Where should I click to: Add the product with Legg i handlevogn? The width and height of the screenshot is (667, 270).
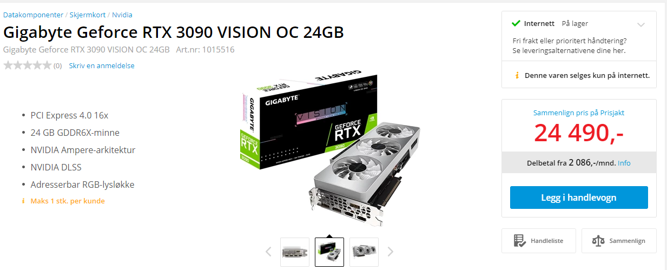pos(579,197)
